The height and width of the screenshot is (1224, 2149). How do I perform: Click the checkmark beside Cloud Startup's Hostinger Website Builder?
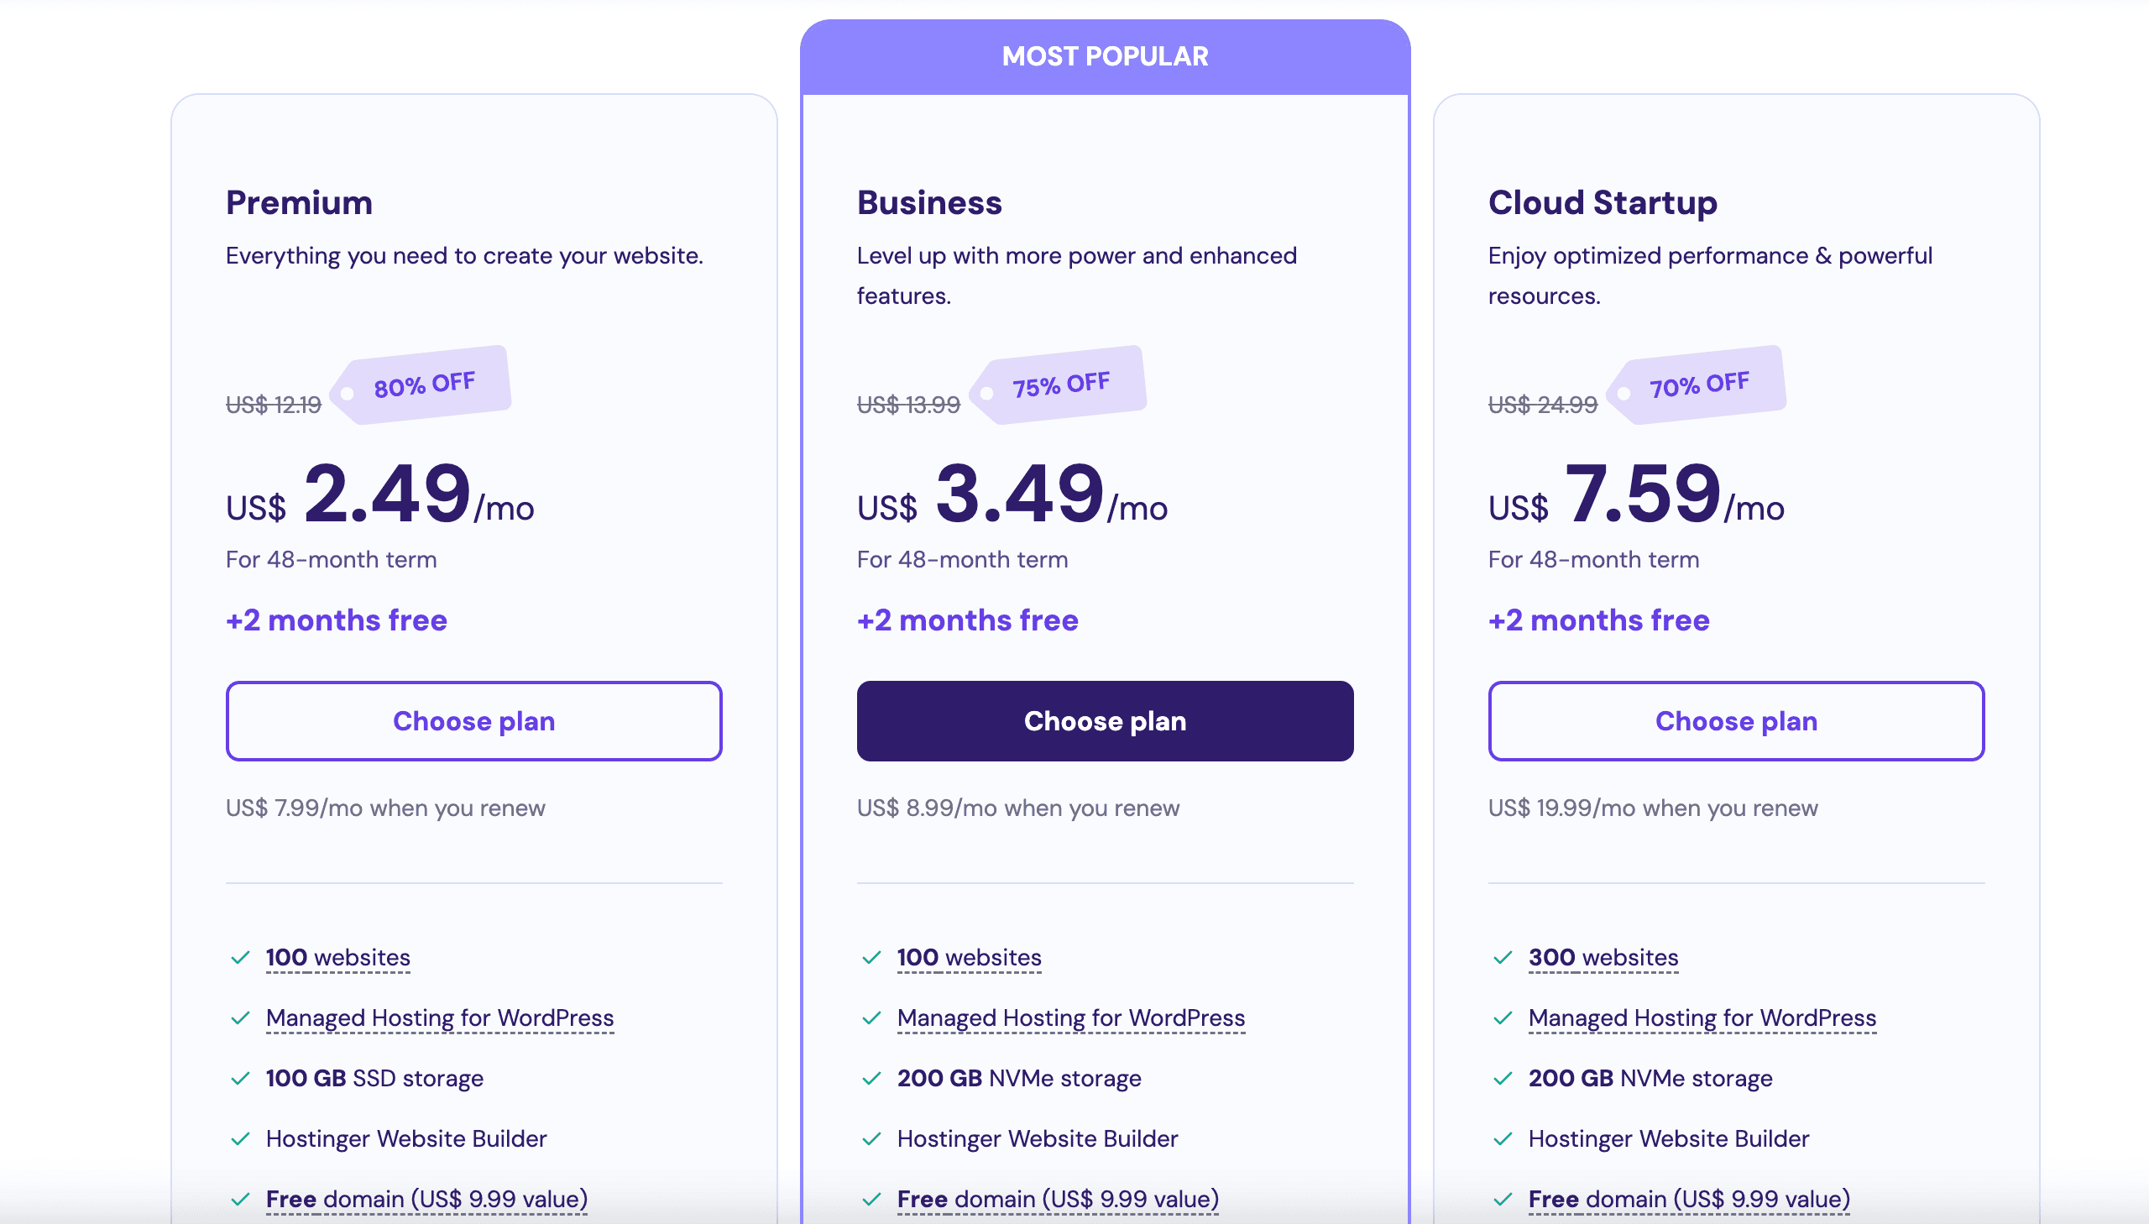point(1503,1138)
